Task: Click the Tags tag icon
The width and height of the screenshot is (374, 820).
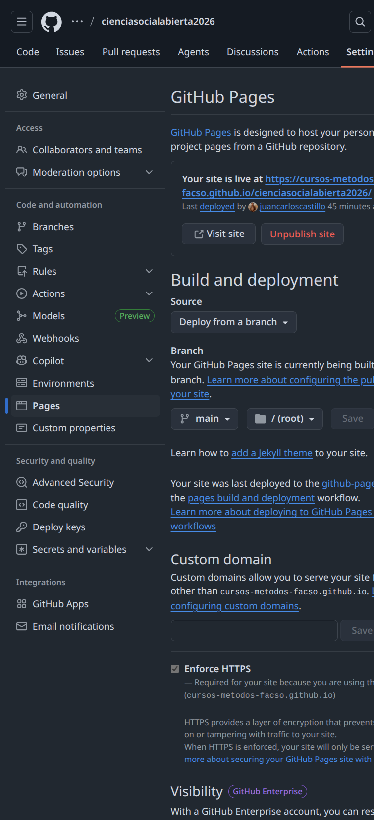Action: pyautogui.click(x=22, y=248)
